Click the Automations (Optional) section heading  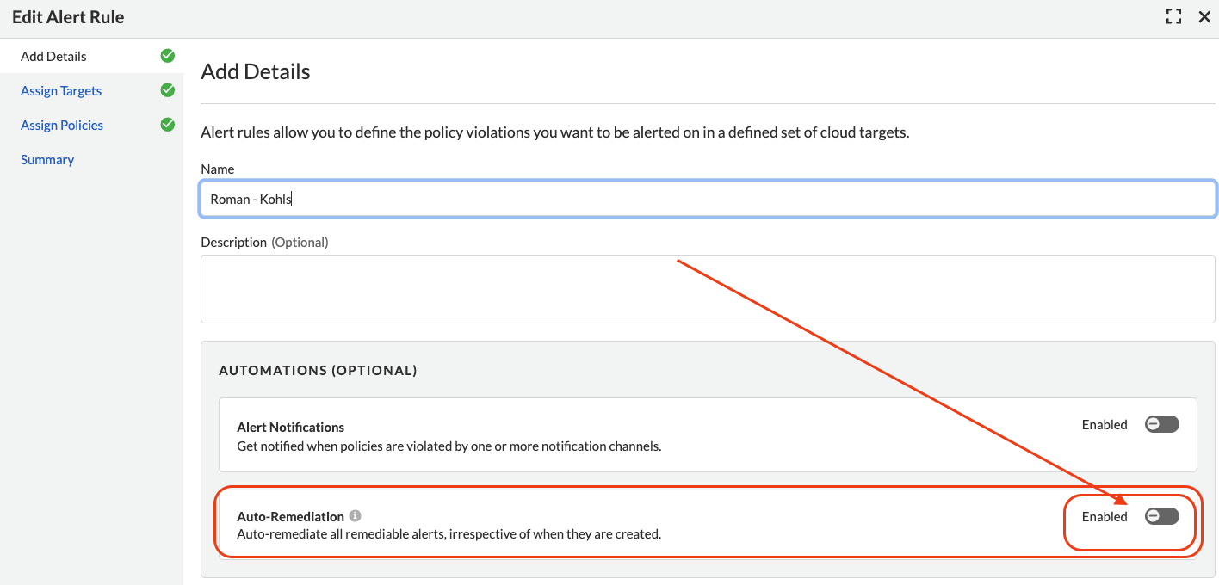(318, 371)
